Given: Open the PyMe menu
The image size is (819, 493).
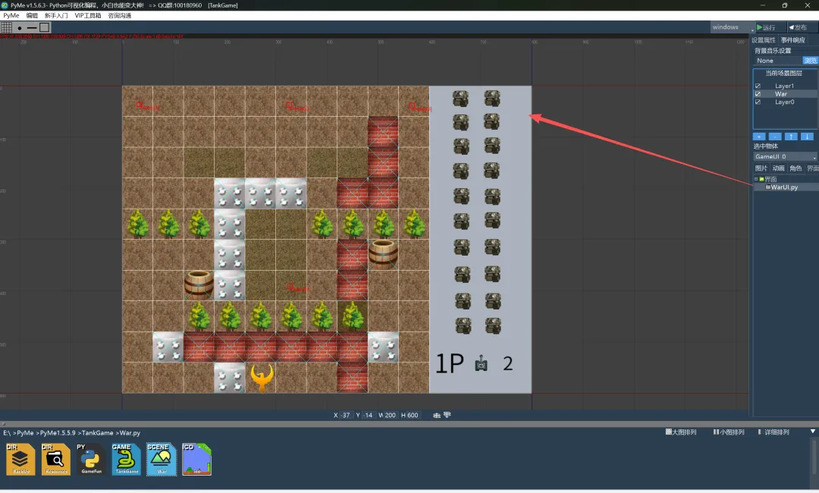Looking at the screenshot, I should coord(11,16).
